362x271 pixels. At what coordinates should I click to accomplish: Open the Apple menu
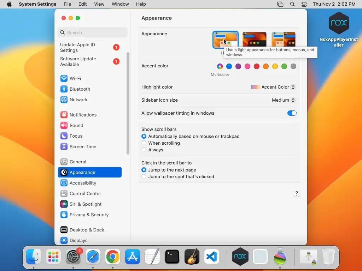(x=9, y=4)
